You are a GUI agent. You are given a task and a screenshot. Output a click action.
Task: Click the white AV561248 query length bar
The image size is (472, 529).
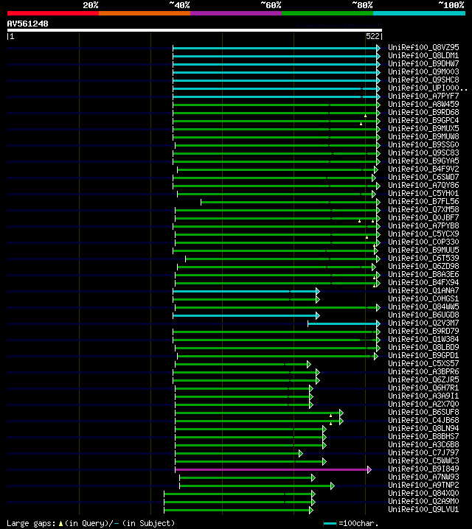(x=195, y=30)
